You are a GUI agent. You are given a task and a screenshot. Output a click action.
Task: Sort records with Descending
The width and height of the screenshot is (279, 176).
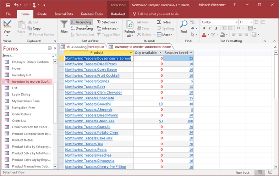[82, 28]
